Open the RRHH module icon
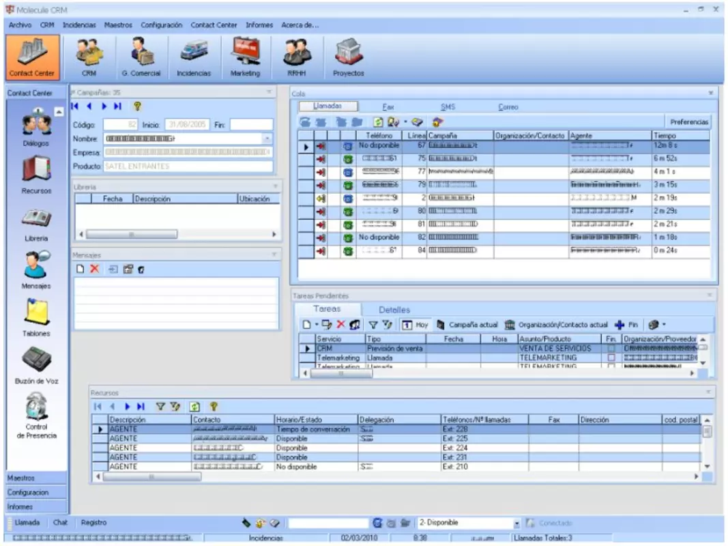Screen dimensions: 728x546 (297, 57)
